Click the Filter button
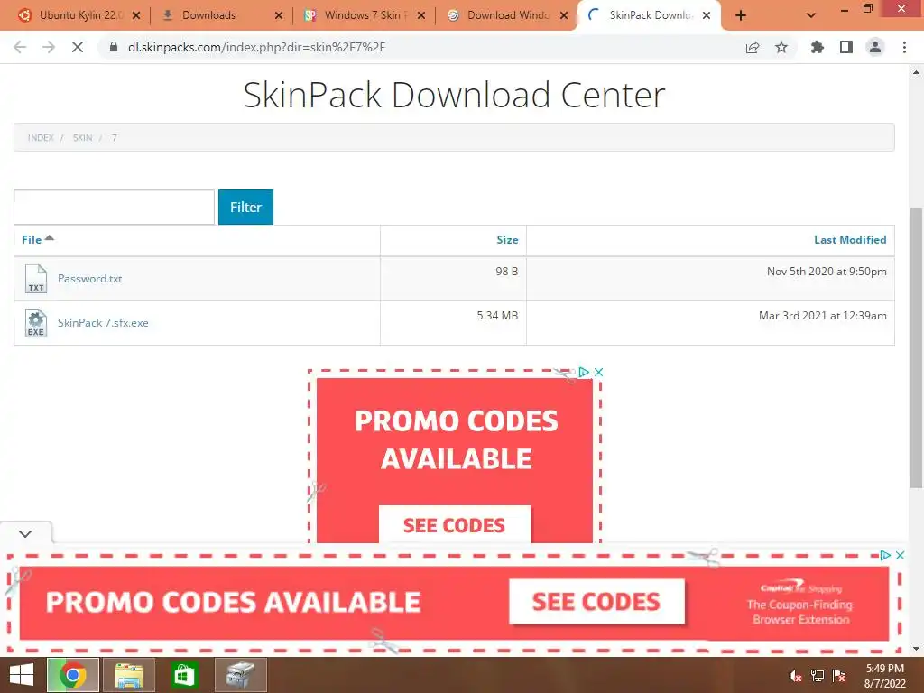The height and width of the screenshot is (693, 924). [x=245, y=207]
